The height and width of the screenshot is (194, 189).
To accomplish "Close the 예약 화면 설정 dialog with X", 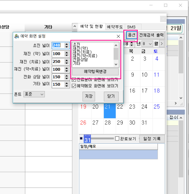I will pyautogui.click(x=118, y=36).
